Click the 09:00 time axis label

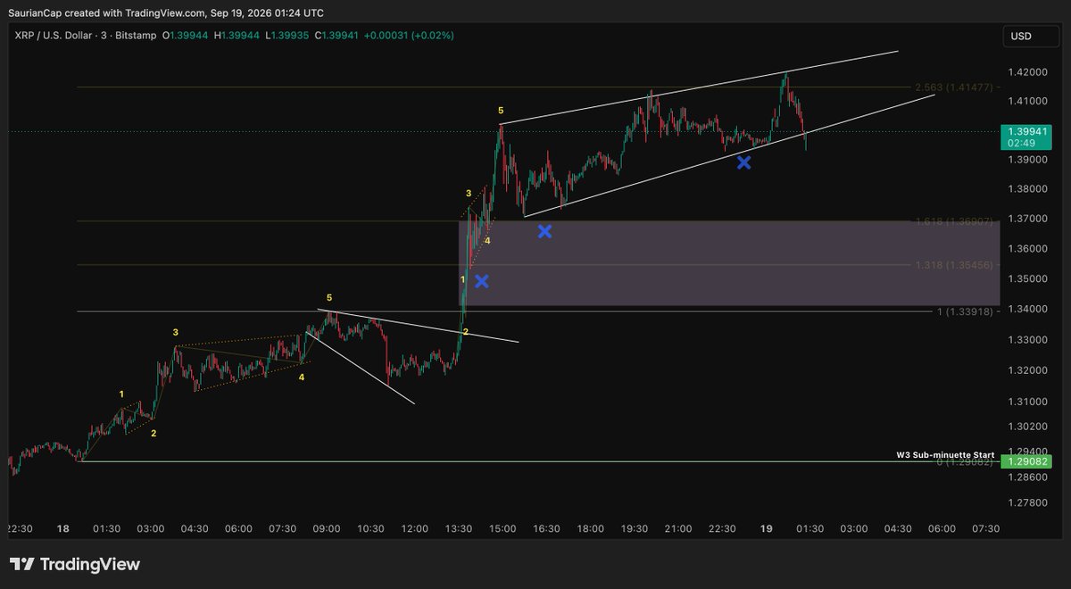[327, 529]
